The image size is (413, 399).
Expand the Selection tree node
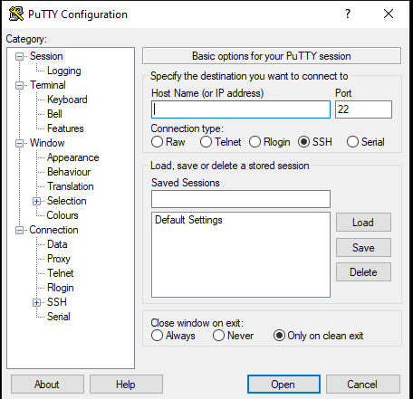pos(36,201)
